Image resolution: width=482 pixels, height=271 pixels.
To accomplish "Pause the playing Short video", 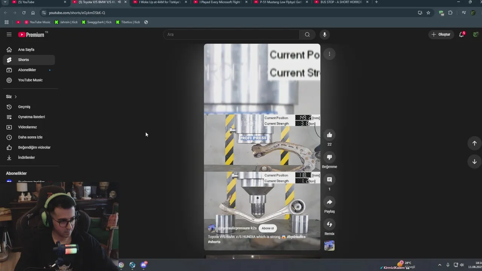I will [262, 147].
